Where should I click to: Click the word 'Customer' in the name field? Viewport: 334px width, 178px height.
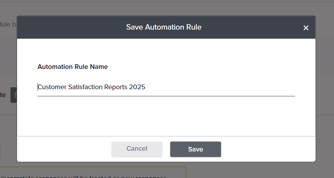pyautogui.click(x=52, y=87)
